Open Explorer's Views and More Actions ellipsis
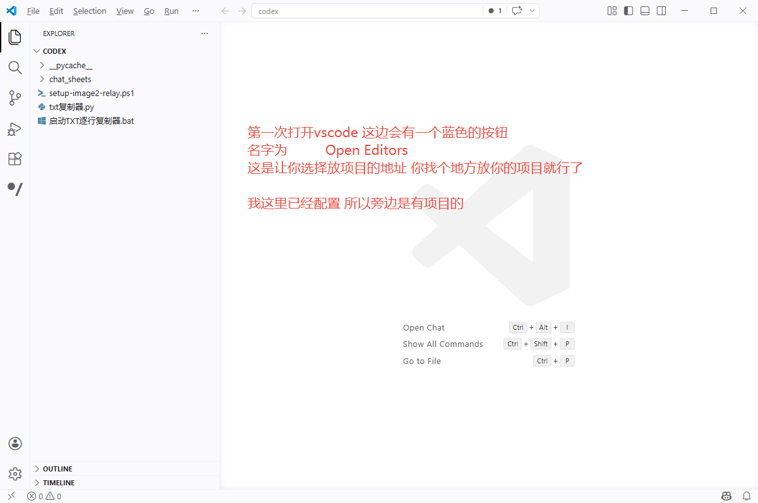Image resolution: width=758 pixels, height=503 pixels. tap(205, 33)
